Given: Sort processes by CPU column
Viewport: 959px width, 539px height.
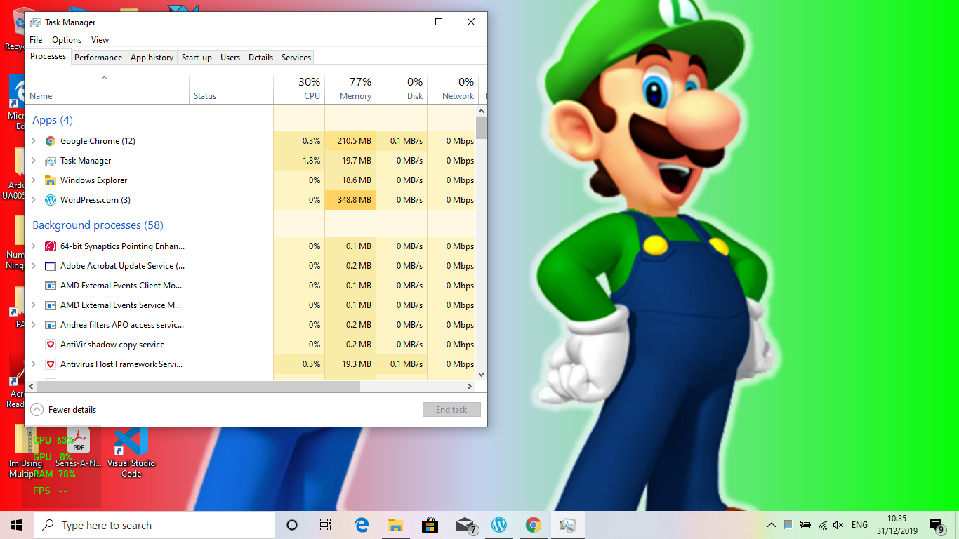Looking at the screenshot, I should (299, 89).
